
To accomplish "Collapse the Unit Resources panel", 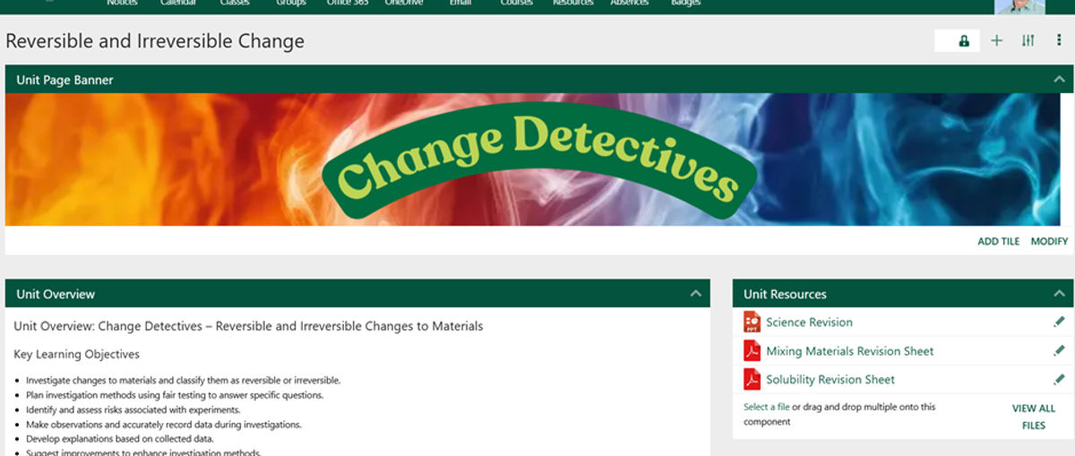I will coord(1059,294).
